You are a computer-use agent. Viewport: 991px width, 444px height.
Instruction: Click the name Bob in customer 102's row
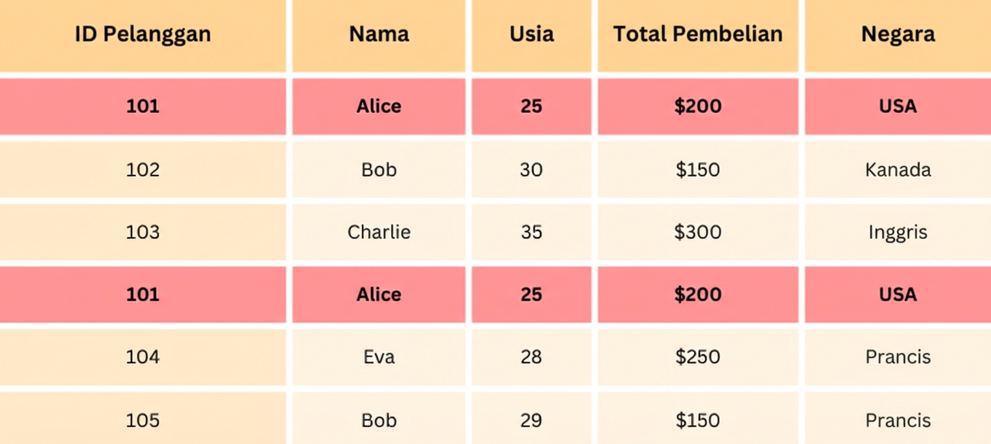tap(379, 170)
